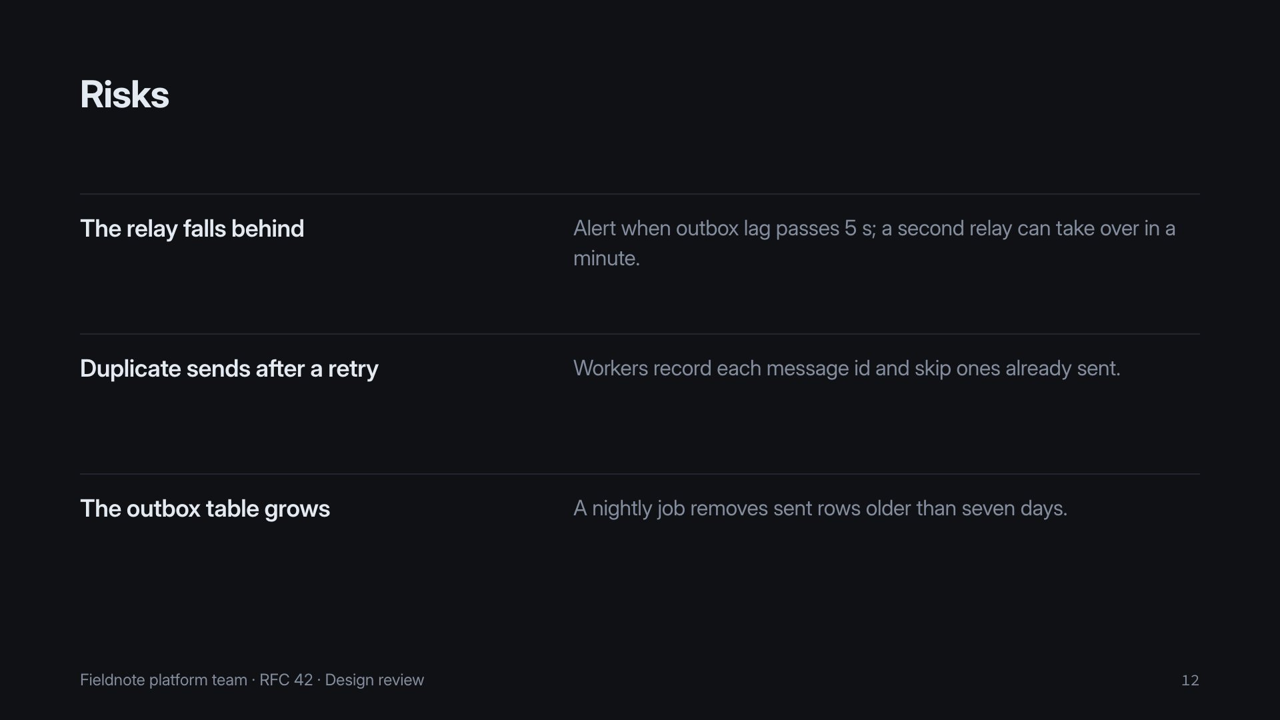Click 'The relay falls behind' heading

pyautogui.click(x=192, y=229)
